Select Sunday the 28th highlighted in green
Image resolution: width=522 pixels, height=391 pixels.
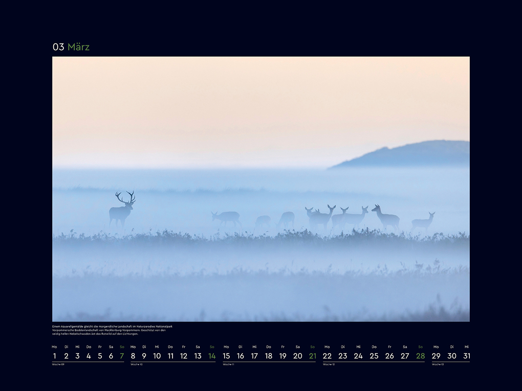pyautogui.click(x=420, y=356)
